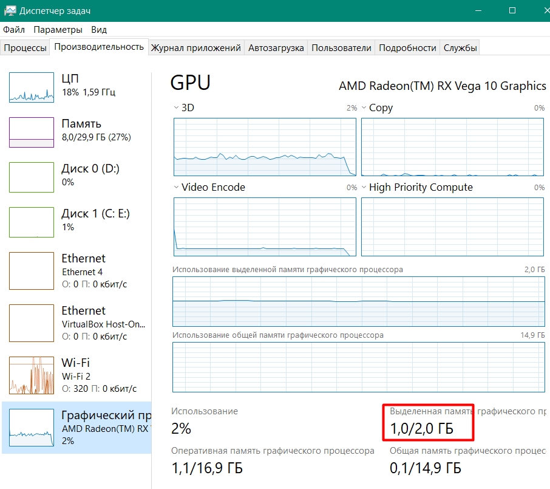This screenshot has width=550, height=489.
Task: Click the dedicated GPU memory usage graph
Action: pyautogui.click(x=359, y=301)
